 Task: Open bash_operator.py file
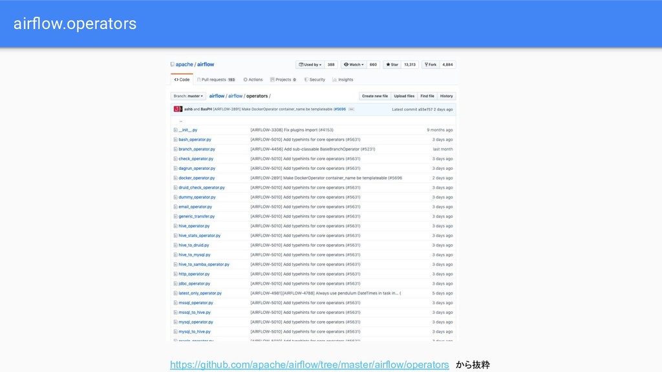pyautogui.click(x=195, y=139)
